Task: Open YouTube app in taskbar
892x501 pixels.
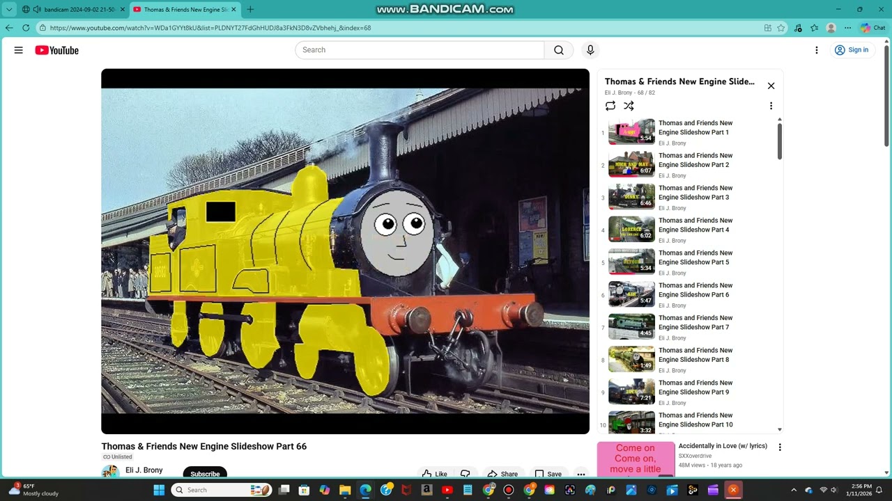Action: click(447, 490)
